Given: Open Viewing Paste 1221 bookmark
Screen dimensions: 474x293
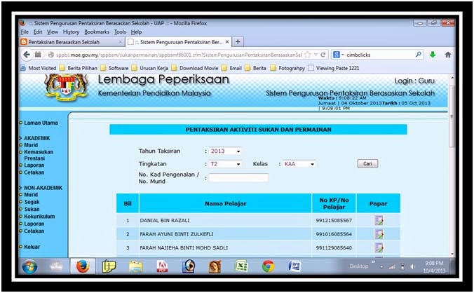Looking at the screenshot, I should coord(334,68).
